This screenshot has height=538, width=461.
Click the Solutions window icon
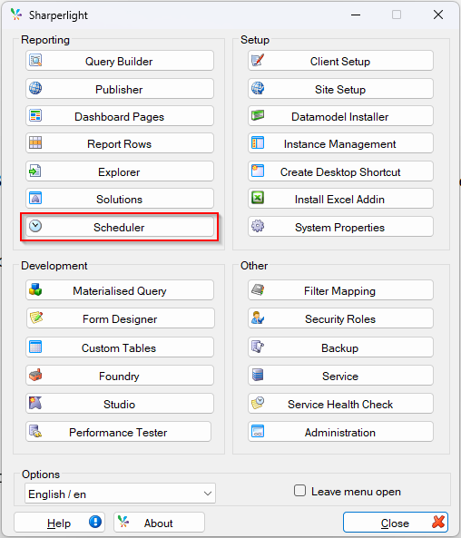[35, 199]
